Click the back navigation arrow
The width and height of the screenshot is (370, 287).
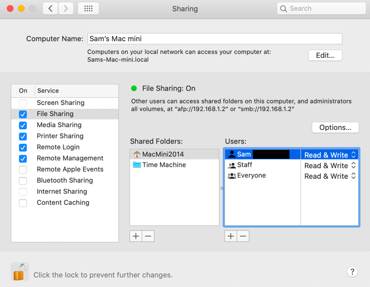[50, 9]
